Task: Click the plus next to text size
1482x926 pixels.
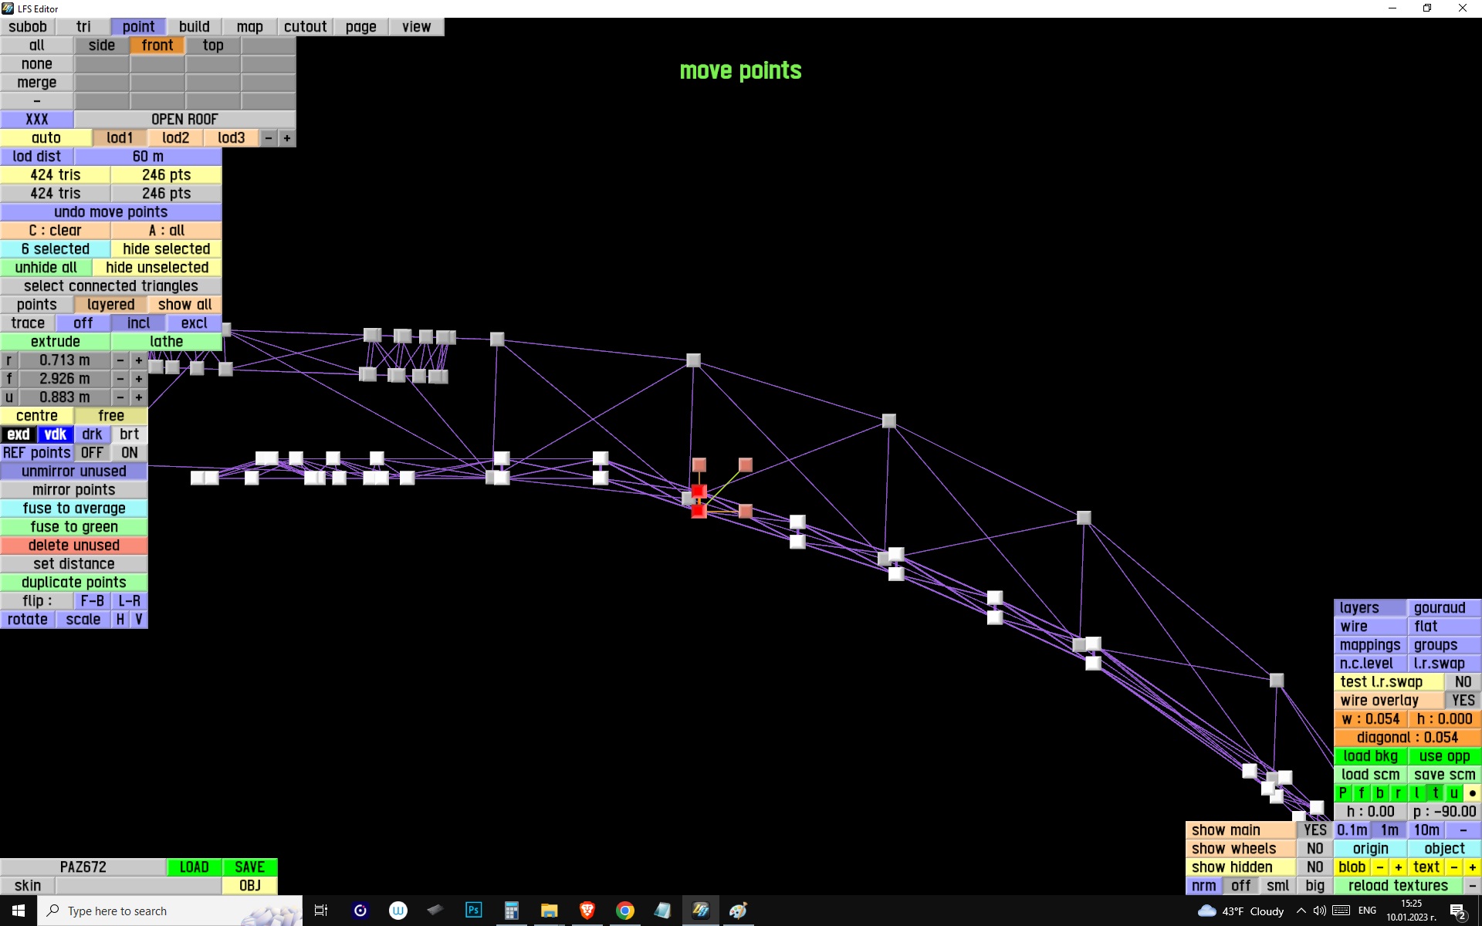Action: click(1472, 867)
